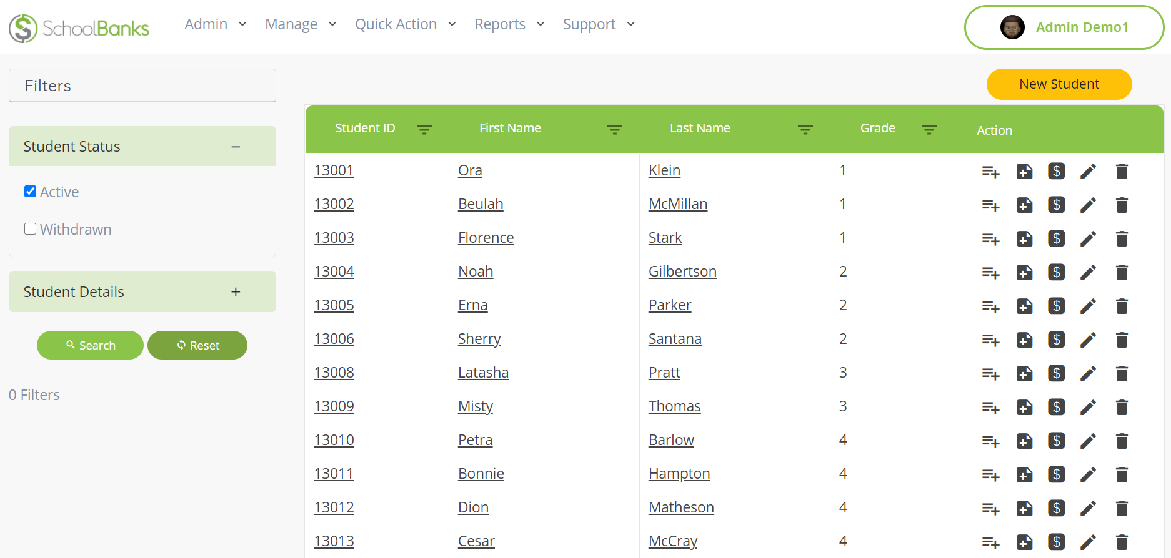Open the Grade column filter
The height and width of the screenshot is (558, 1171).
[929, 129]
